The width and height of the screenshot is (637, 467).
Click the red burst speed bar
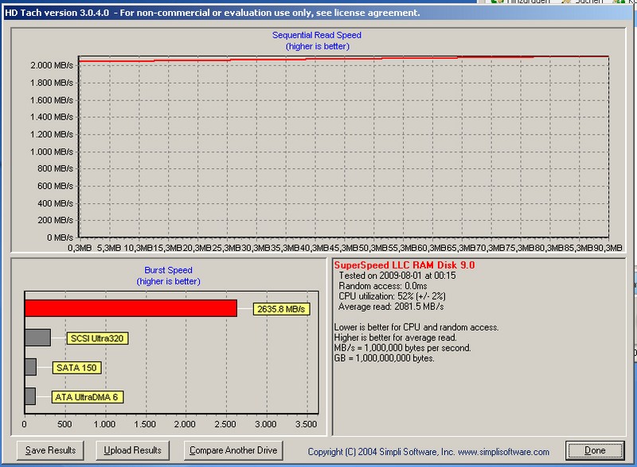(131, 308)
